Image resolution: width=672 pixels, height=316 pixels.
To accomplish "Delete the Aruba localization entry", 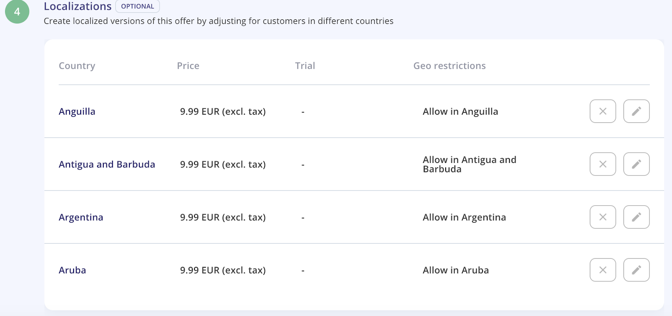I will coord(603,270).
